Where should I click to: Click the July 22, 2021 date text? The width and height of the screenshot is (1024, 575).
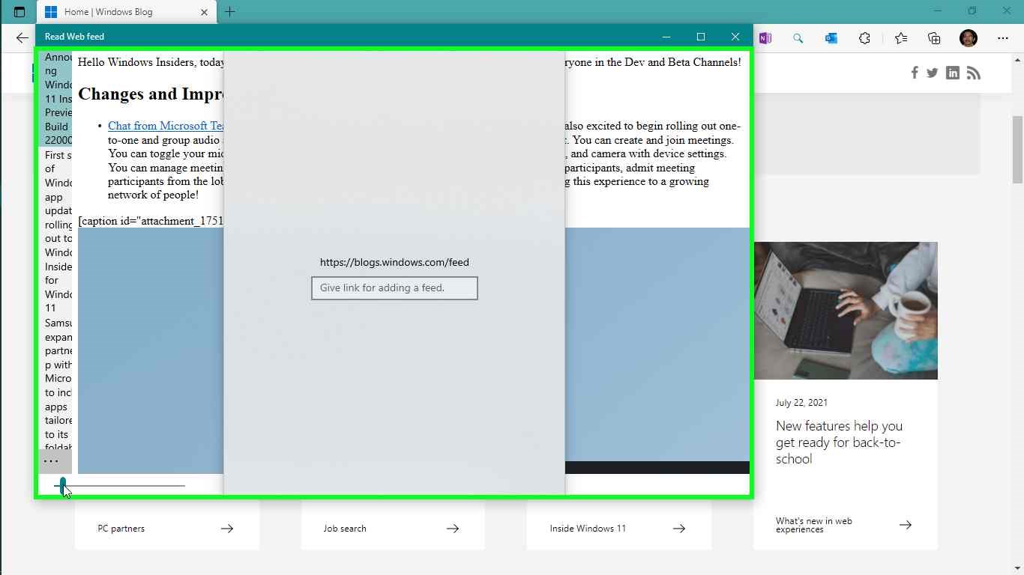click(802, 403)
